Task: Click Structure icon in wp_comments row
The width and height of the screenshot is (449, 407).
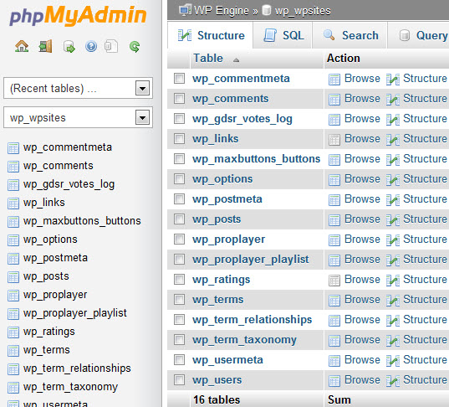Action: pyautogui.click(x=393, y=100)
